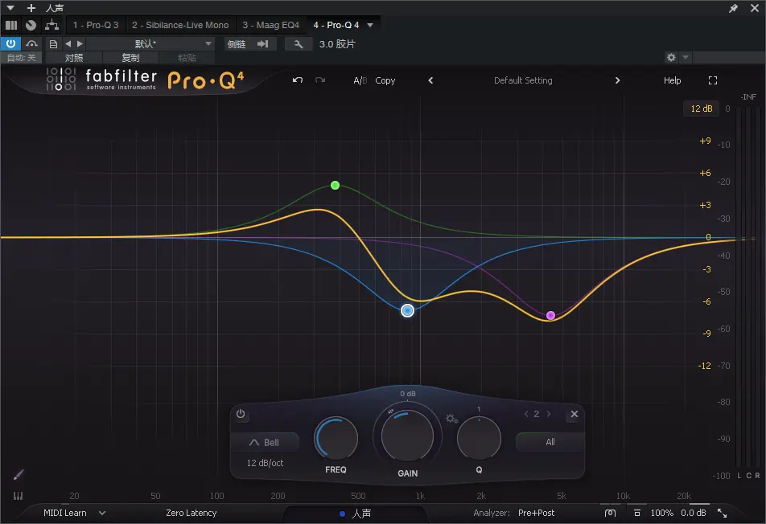Click Copy next to A/B
Viewport: 766px width, 524px height.
tap(385, 80)
